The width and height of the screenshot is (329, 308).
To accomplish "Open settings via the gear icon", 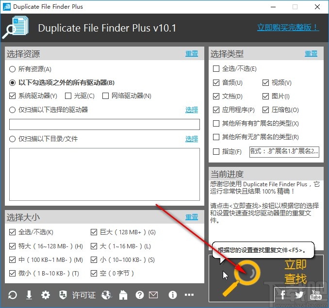I will point(46,295).
